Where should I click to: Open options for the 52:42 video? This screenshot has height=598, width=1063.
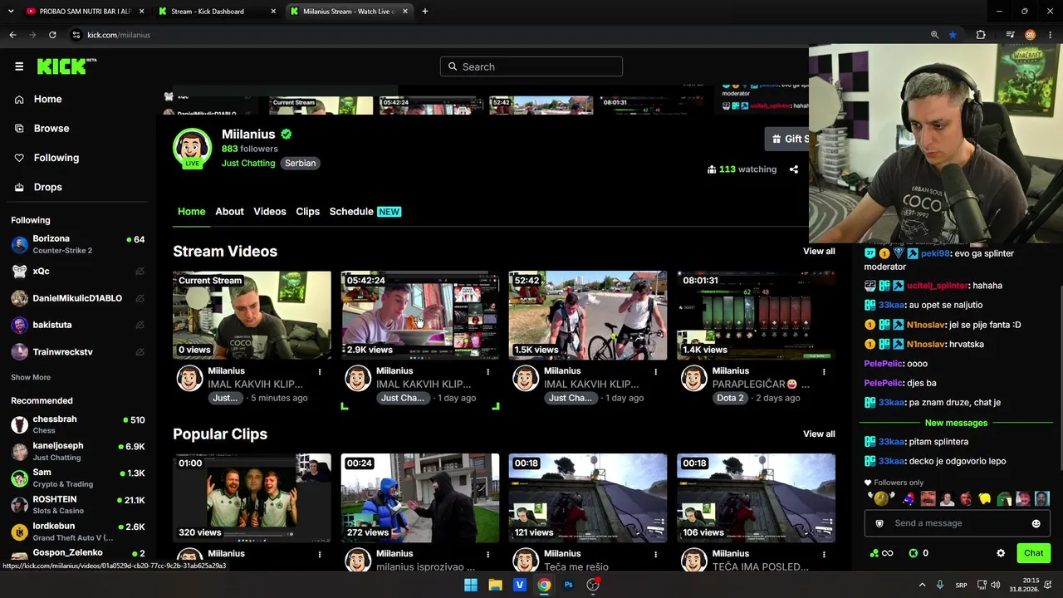656,372
